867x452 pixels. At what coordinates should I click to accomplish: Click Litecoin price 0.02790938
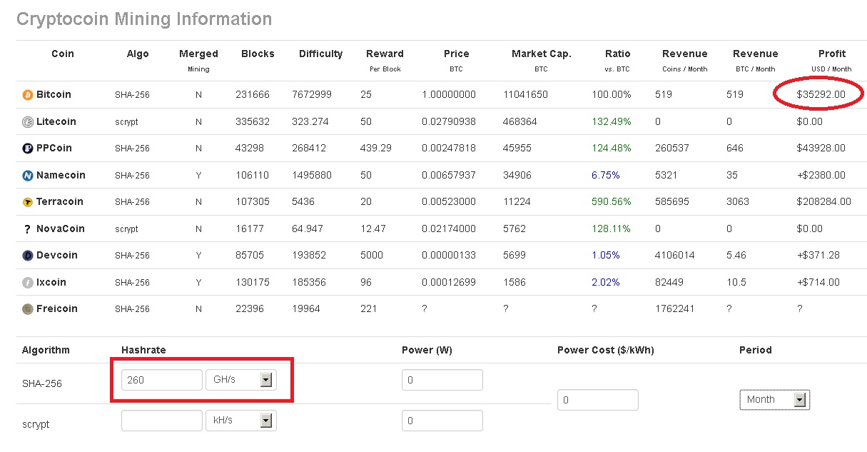pyautogui.click(x=449, y=121)
